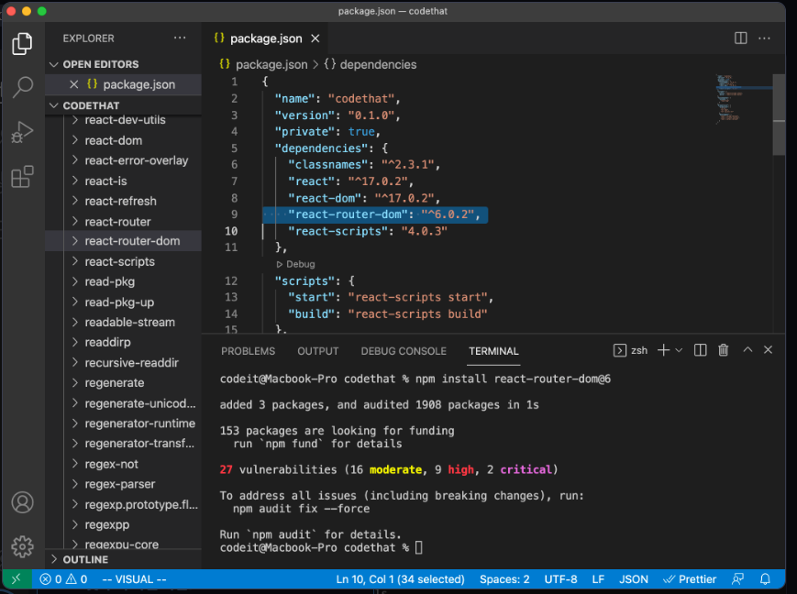The width and height of the screenshot is (797, 594).
Task: Open editor more actions ellipsis
Action: coord(764,38)
